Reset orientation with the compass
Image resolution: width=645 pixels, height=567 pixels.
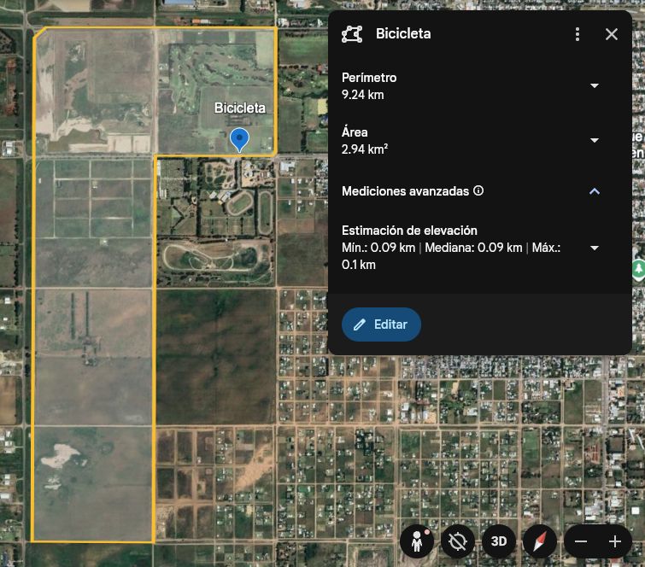click(540, 541)
